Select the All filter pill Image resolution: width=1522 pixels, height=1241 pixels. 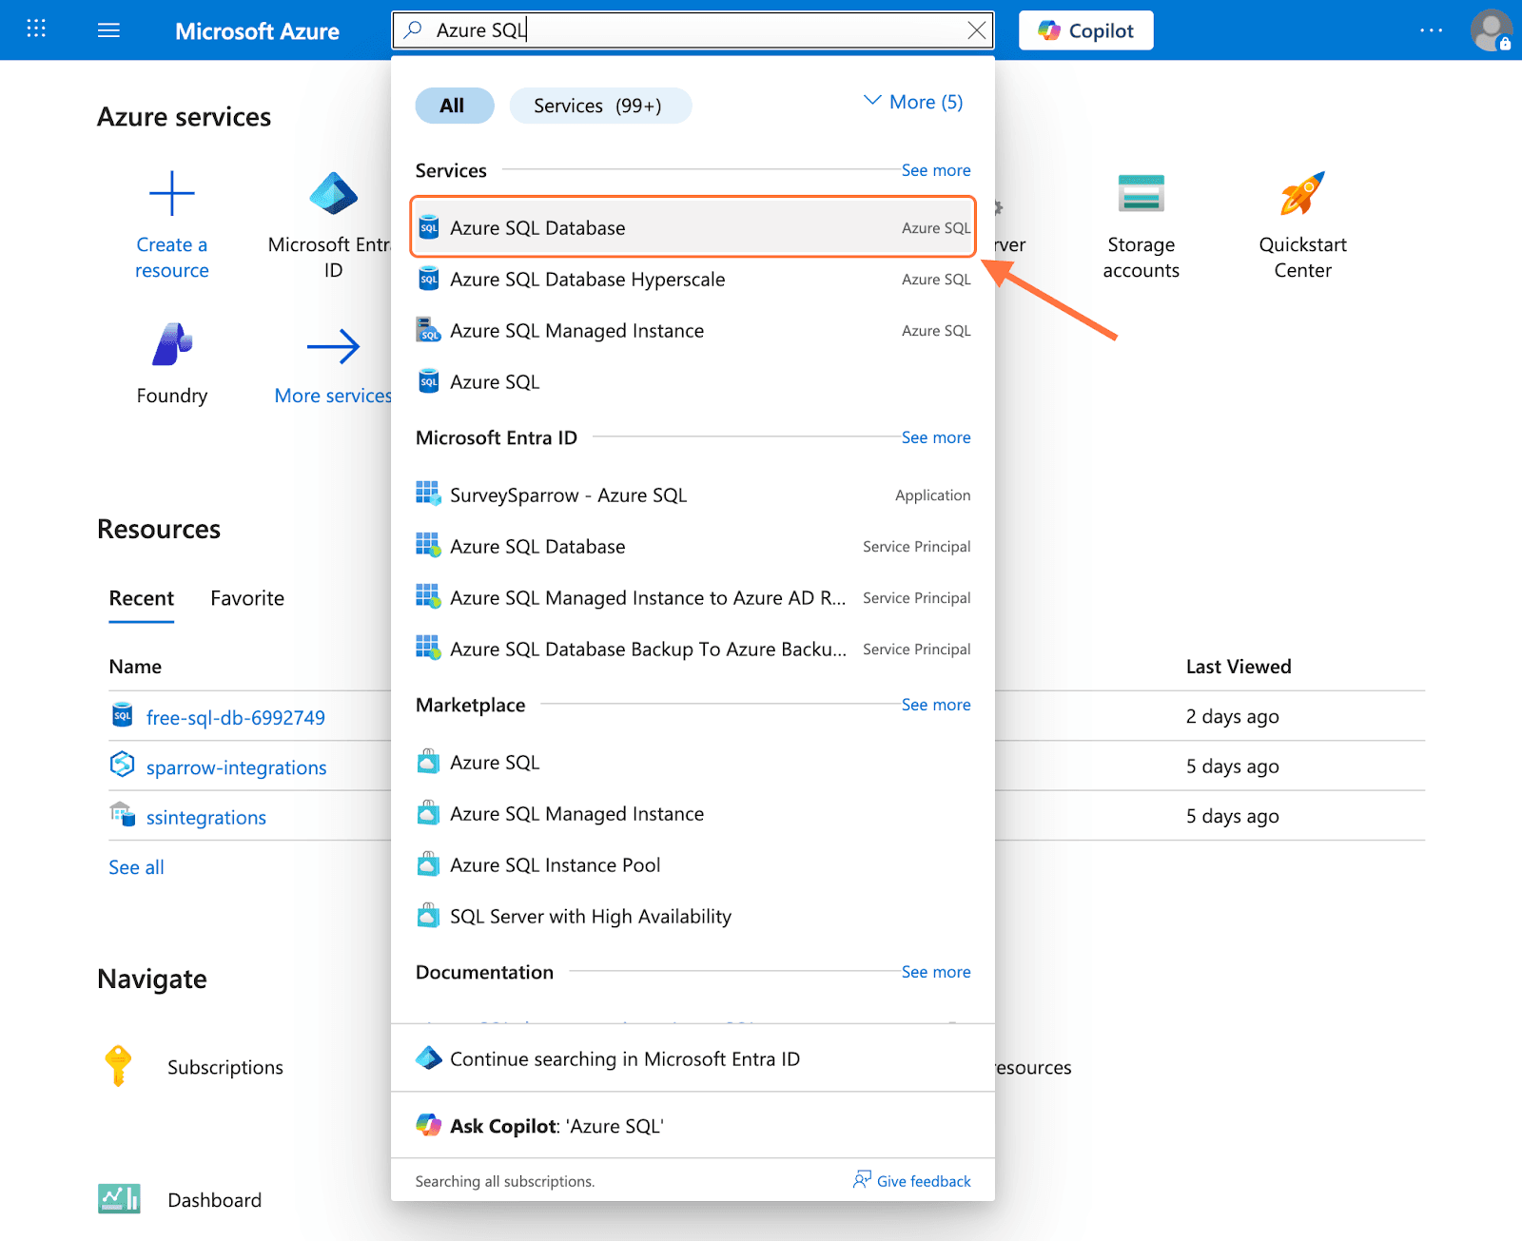coord(454,106)
